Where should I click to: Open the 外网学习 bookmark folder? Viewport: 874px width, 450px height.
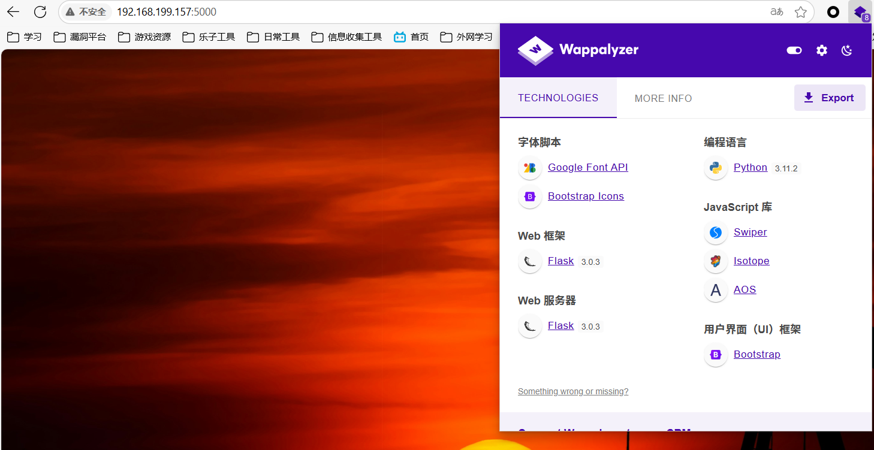pyautogui.click(x=466, y=37)
